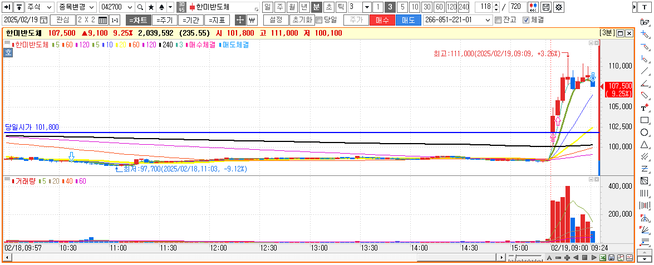Select the 30-minute interval button
Image resolution: width=654 pixels, height=265 pixels.
tap(427, 7)
